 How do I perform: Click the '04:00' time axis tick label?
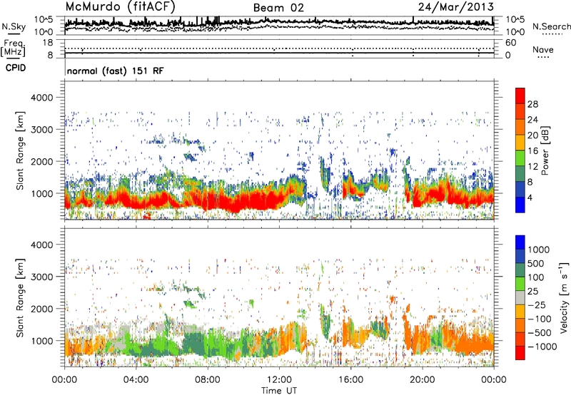click(136, 380)
